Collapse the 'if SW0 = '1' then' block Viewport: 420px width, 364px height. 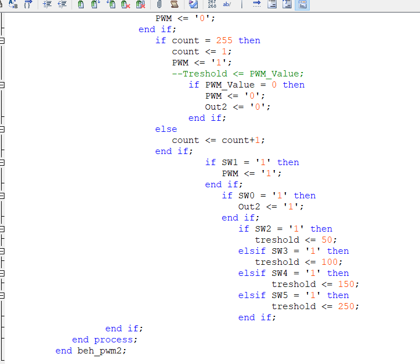point(2,196)
